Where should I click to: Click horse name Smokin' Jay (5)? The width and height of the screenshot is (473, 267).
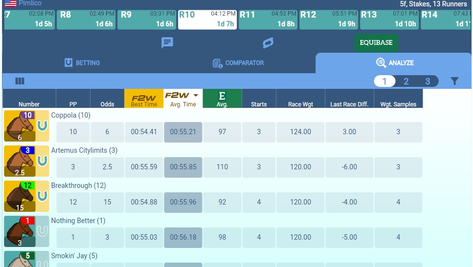point(74,256)
